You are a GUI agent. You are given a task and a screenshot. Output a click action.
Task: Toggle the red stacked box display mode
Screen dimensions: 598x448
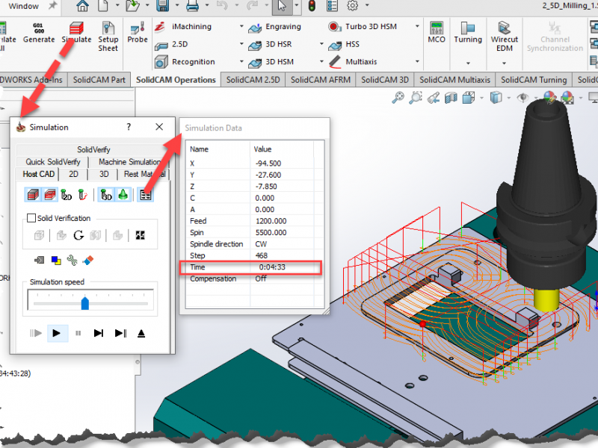(x=51, y=194)
